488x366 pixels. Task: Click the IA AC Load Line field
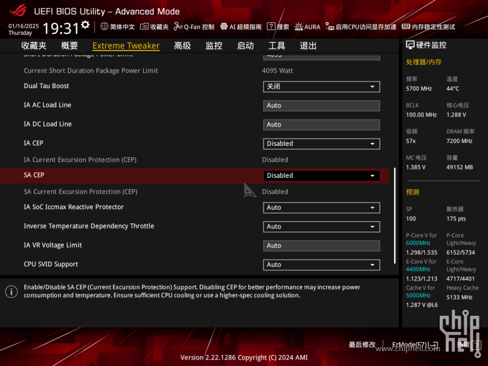322,106
